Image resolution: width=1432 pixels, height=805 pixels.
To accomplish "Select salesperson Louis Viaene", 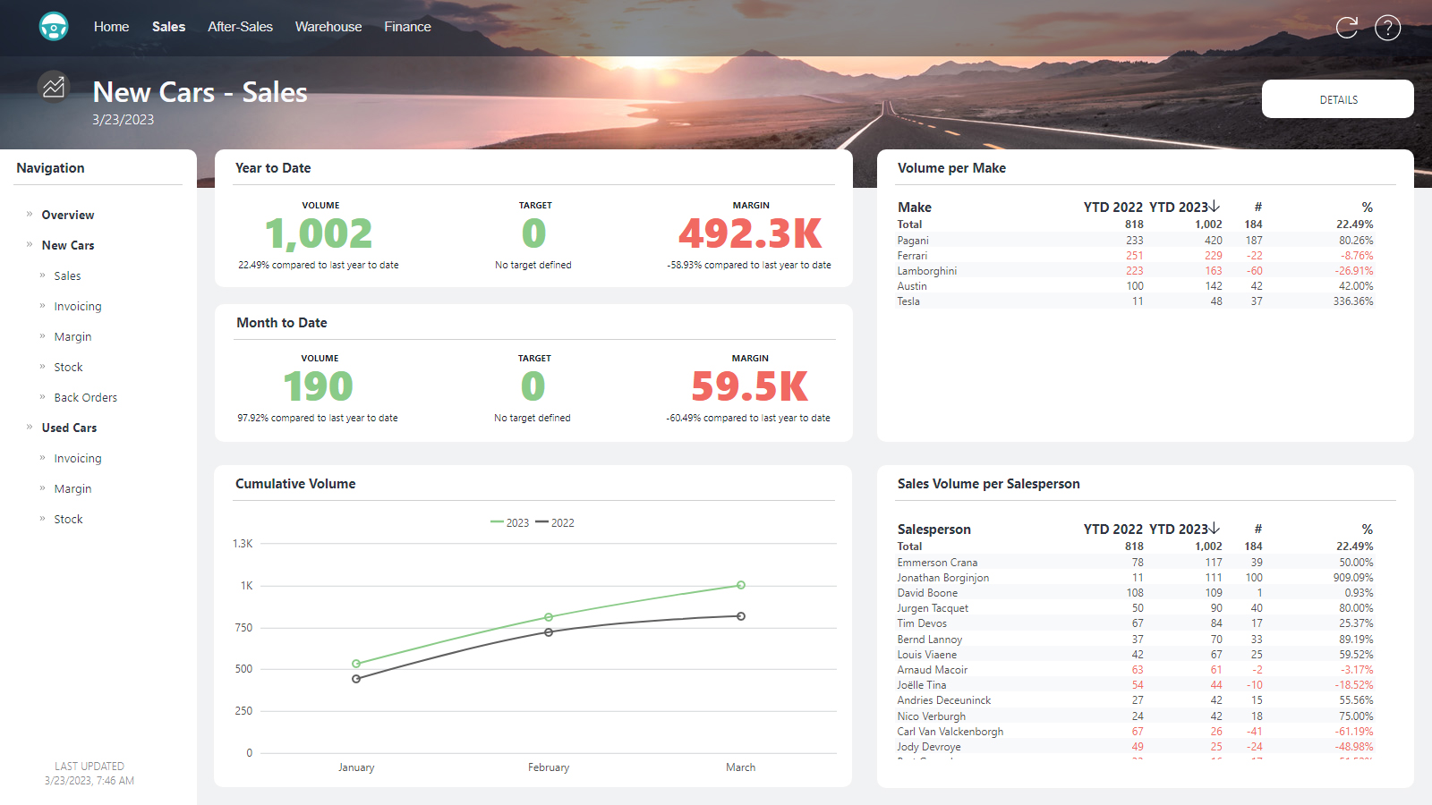I will (x=1135, y=654).
